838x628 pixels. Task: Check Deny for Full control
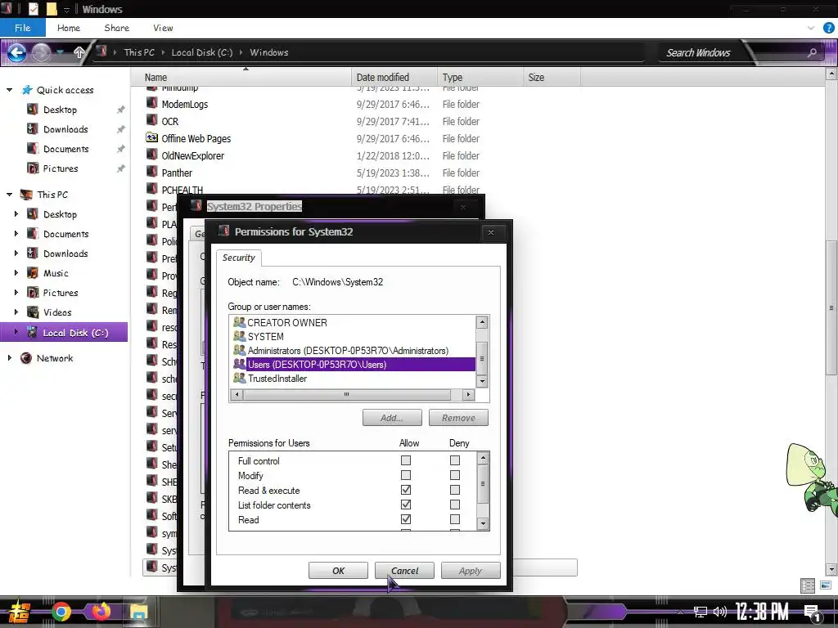[455, 460]
